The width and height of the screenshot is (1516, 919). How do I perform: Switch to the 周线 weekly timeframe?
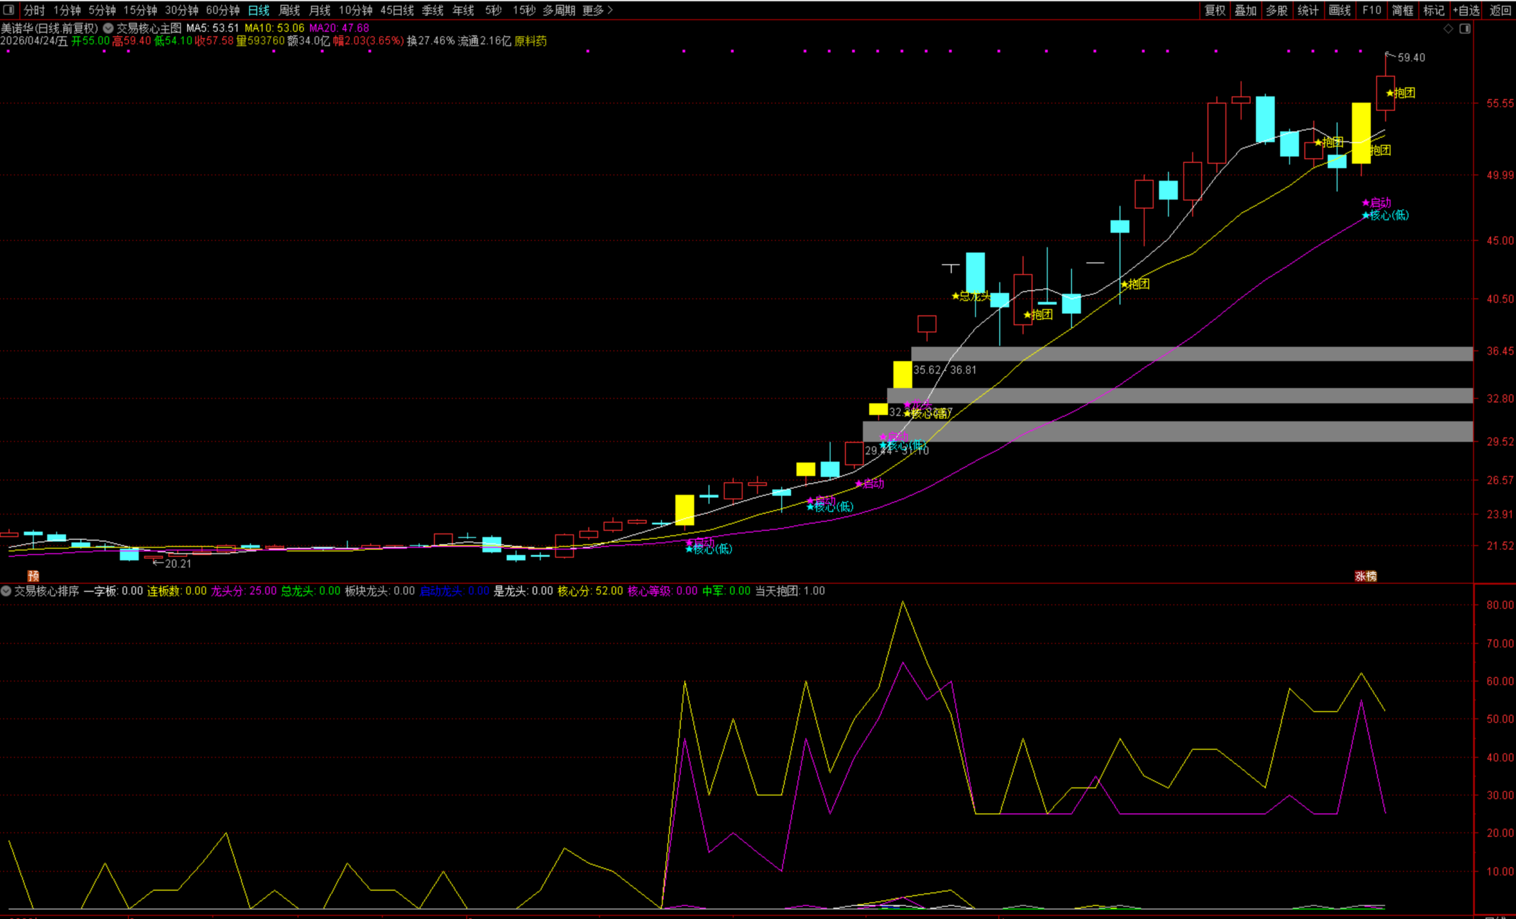point(289,10)
